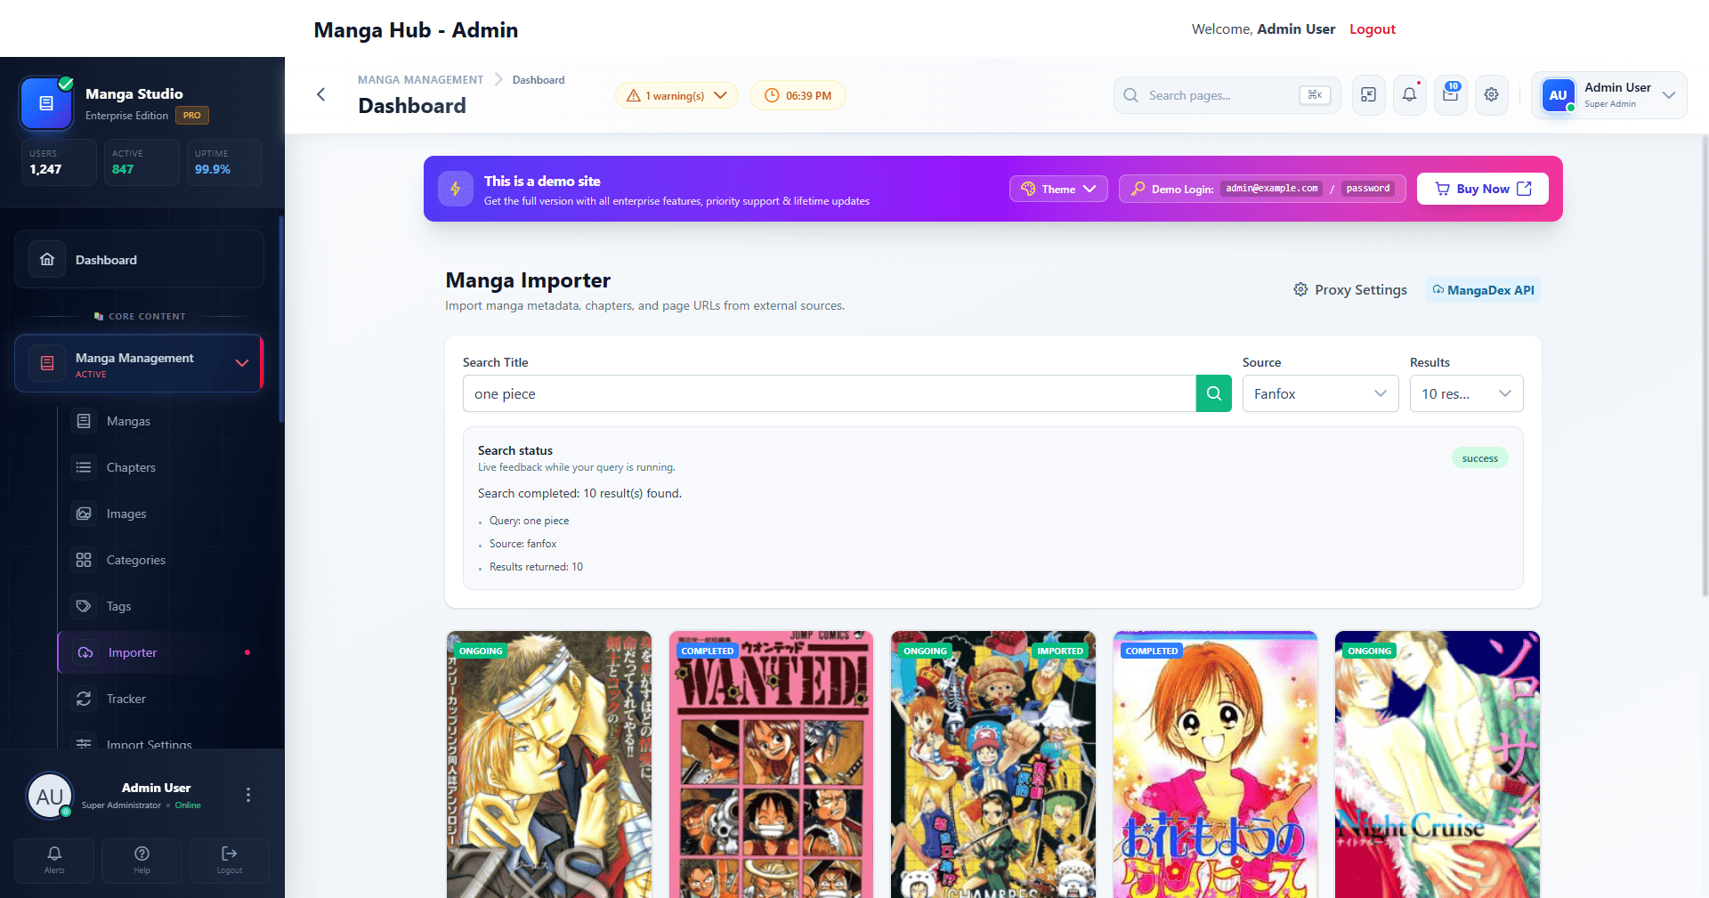Open the Admin User profile dropdown
The image size is (1709, 898).
pos(1609,95)
